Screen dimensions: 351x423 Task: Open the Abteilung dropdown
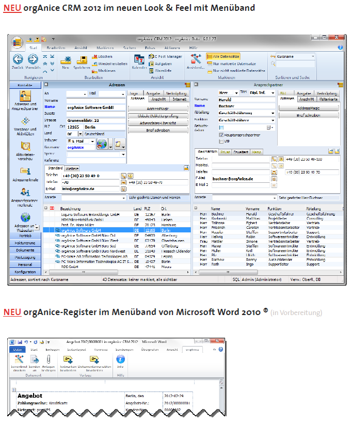tap(273, 113)
